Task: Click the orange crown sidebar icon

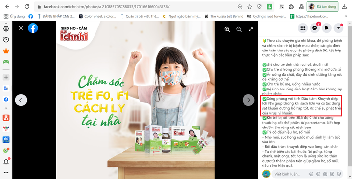Action: (6, 51)
